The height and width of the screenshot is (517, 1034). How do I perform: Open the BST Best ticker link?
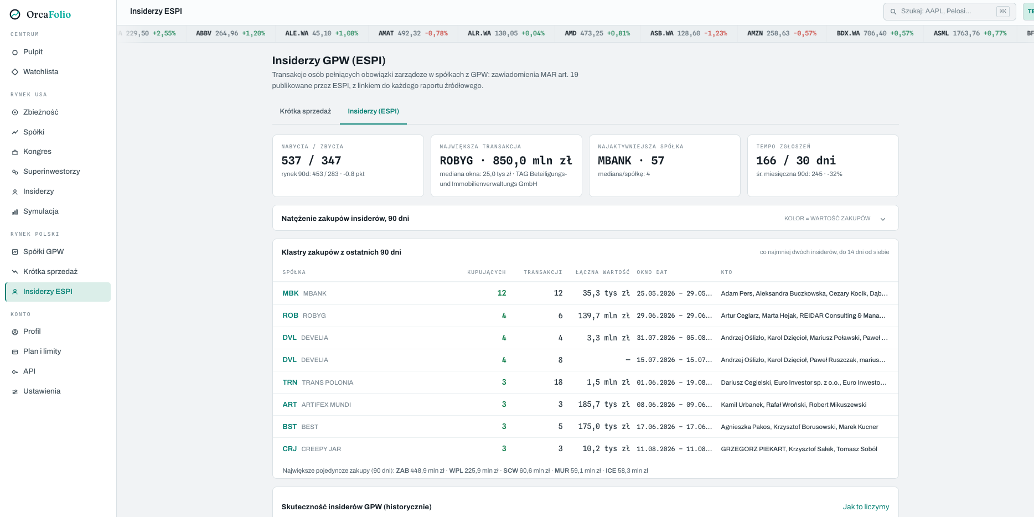pos(290,427)
